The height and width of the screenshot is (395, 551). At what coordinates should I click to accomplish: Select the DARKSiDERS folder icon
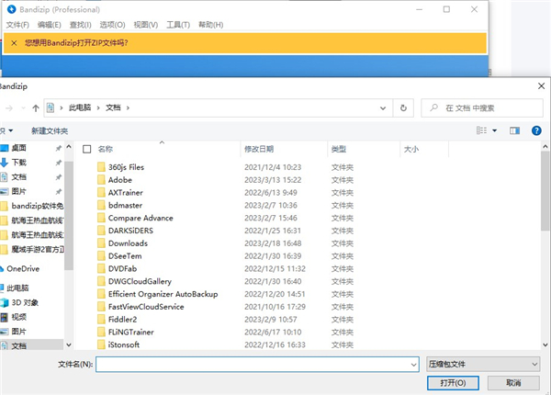(101, 231)
